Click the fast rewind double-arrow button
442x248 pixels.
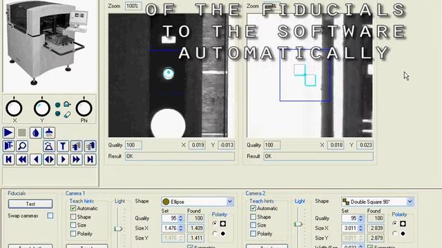(x=22, y=159)
